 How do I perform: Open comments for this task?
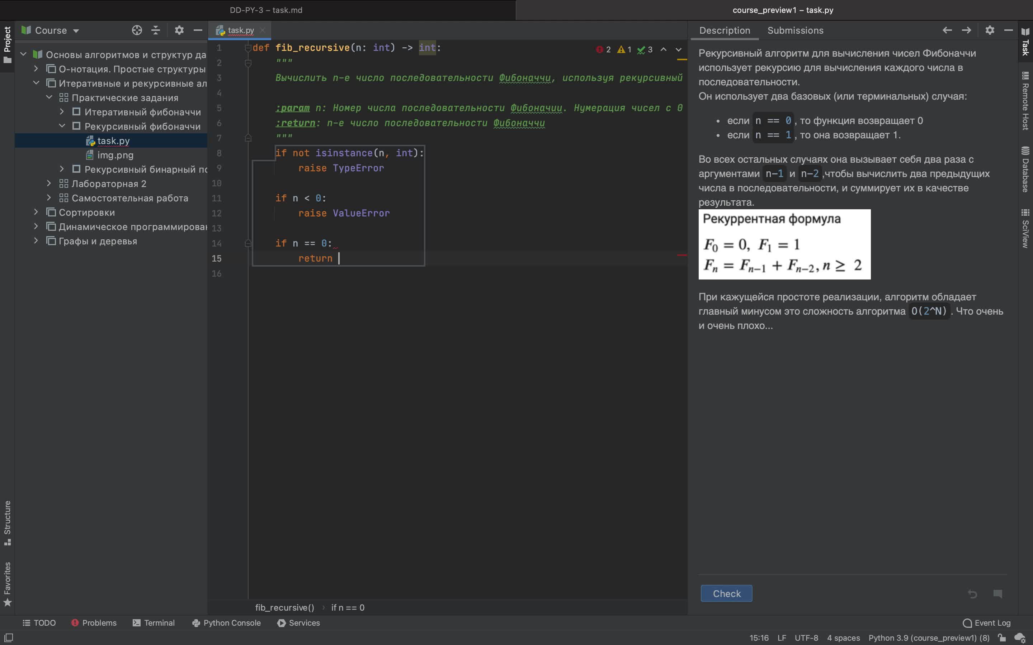click(997, 594)
